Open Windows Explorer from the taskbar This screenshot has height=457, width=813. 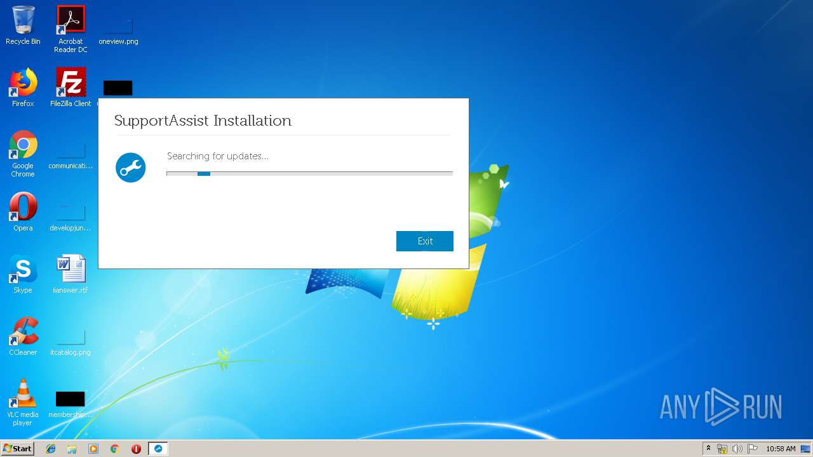pos(72,449)
